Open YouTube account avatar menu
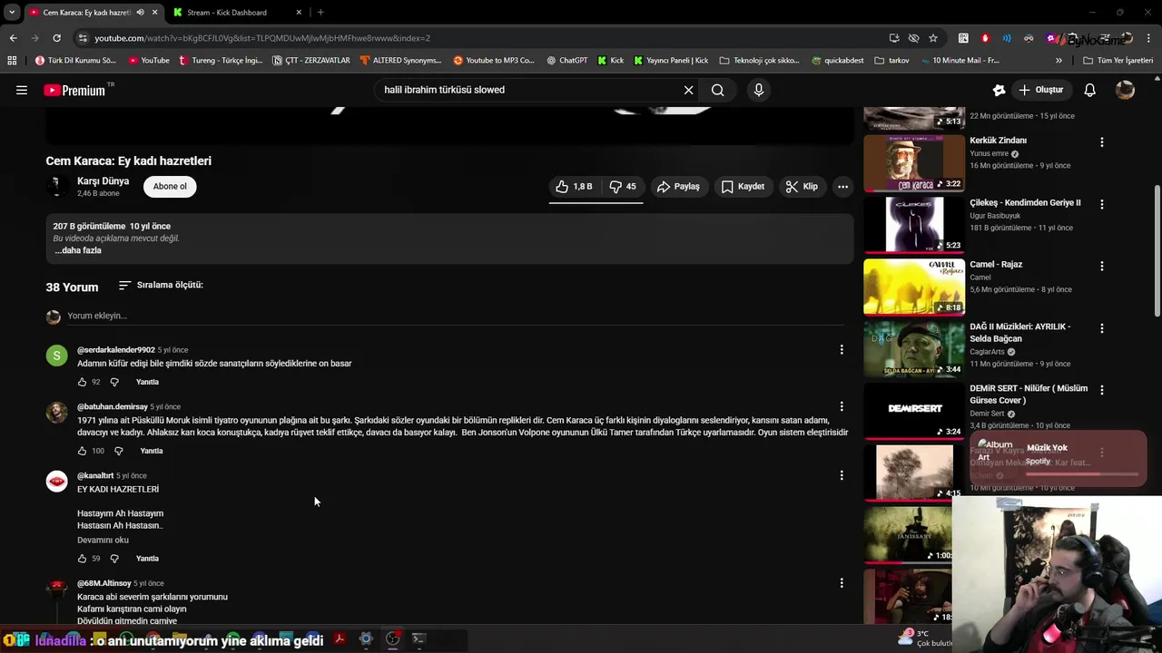This screenshot has width=1162, height=653. tap(1125, 90)
